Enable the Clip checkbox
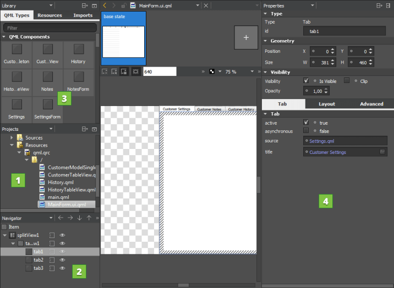 click(347, 81)
